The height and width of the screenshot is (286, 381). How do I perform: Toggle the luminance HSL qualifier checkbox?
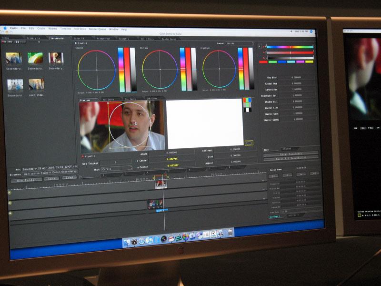coord(264,58)
